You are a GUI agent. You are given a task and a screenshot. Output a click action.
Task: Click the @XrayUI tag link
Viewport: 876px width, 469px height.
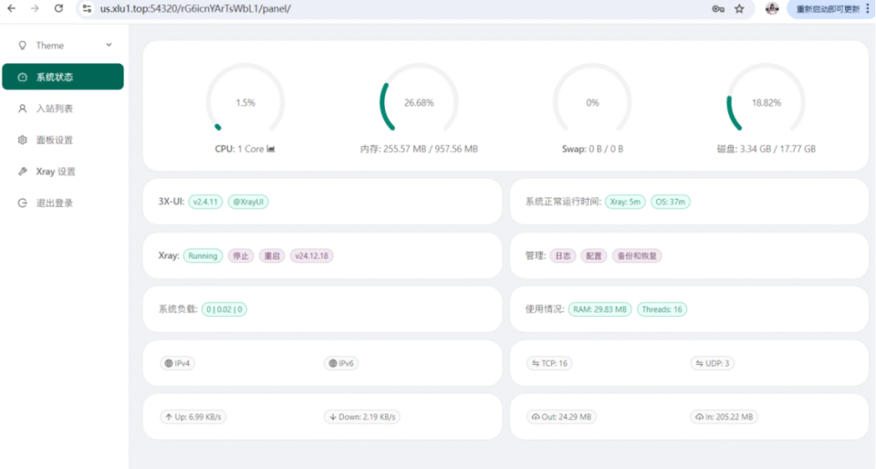coord(248,202)
